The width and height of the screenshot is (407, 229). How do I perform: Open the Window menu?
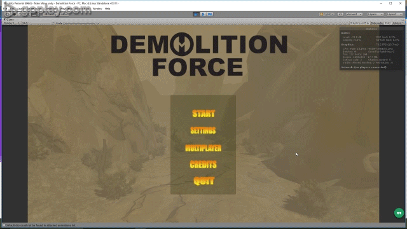pyautogui.click(x=97, y=8)
